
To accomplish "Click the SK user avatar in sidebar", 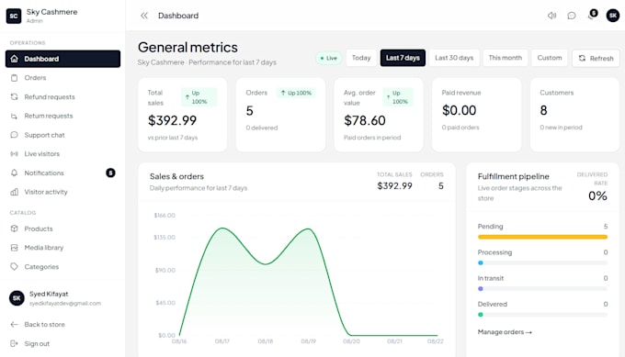I will point(17,298).
